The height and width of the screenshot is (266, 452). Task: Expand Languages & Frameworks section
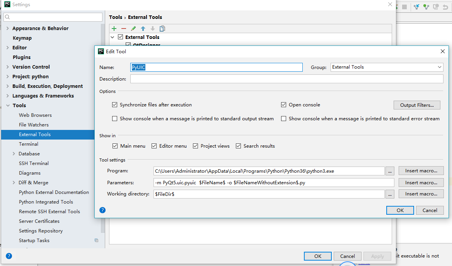pos(7,96)
